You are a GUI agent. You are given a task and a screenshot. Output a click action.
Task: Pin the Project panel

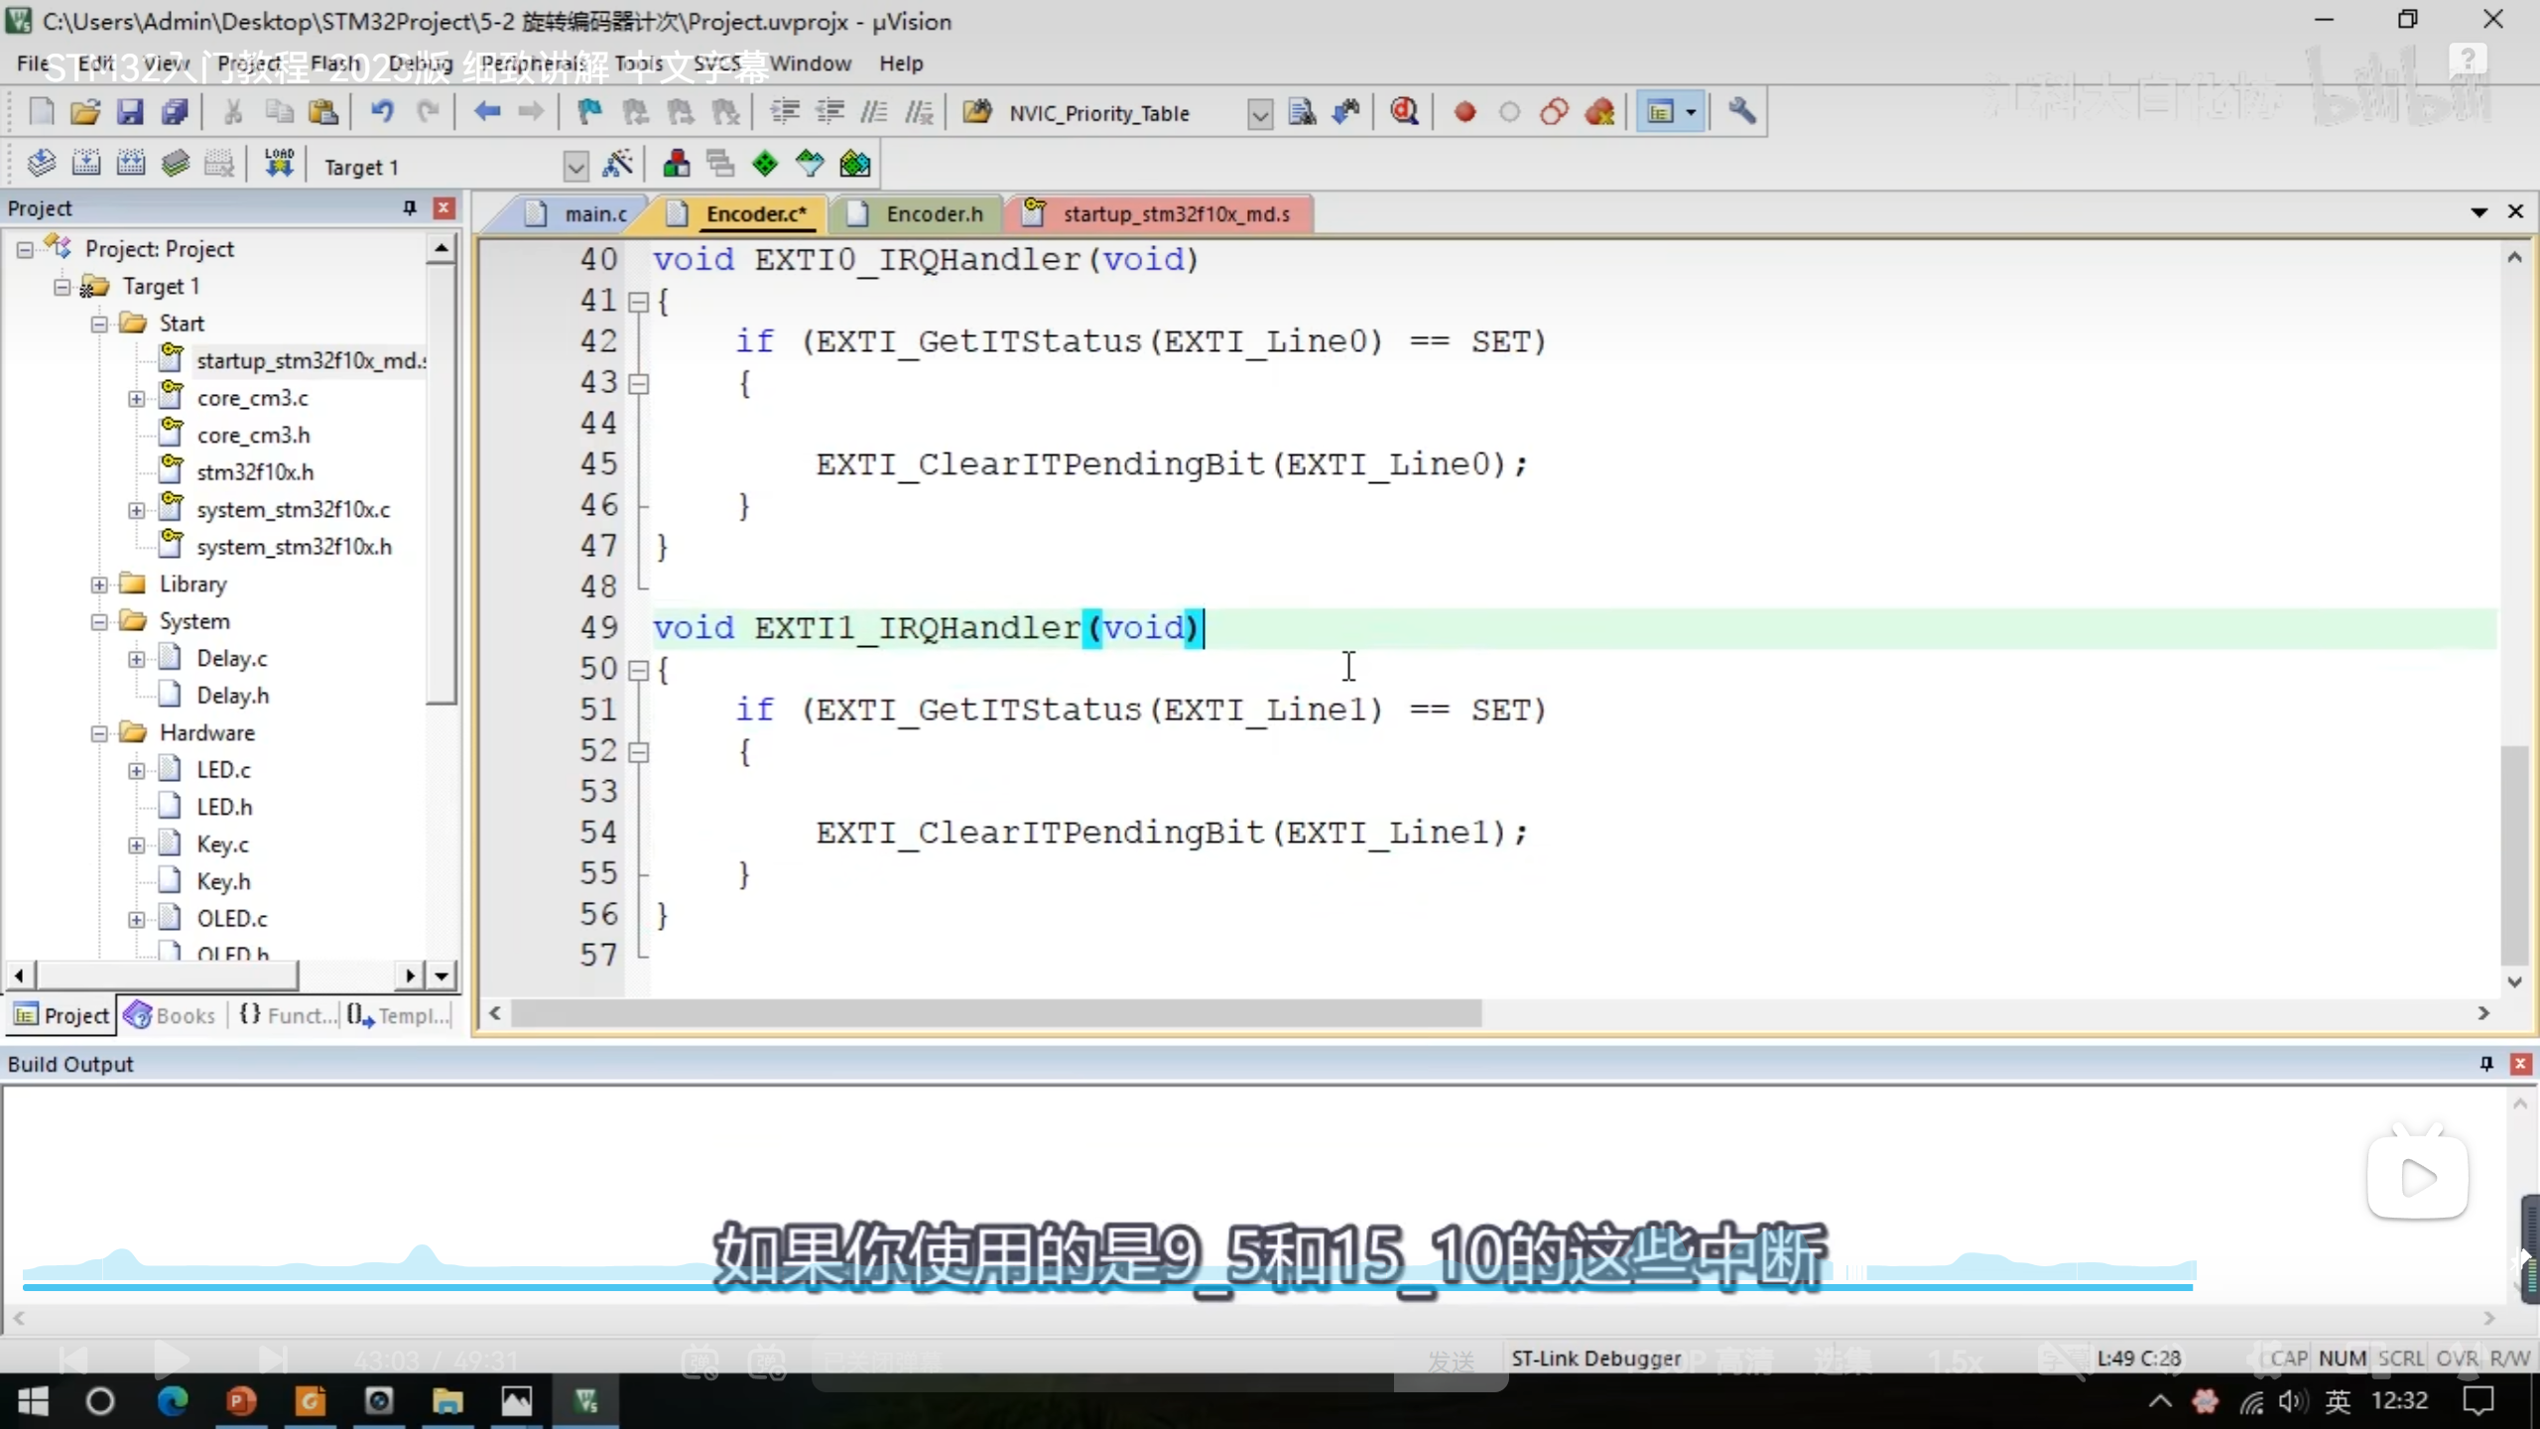click(409, 207)
